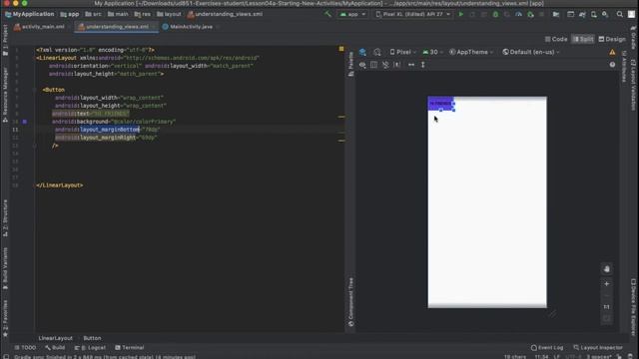
Task: Click the Button breadcrumb below the editor
Action: pos(92,338)
